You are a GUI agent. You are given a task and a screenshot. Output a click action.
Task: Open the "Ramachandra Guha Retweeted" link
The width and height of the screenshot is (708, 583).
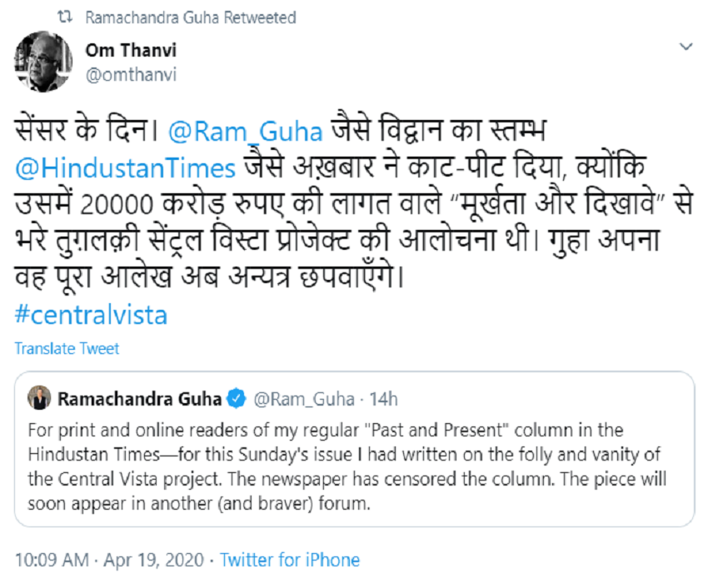(190, 17)
